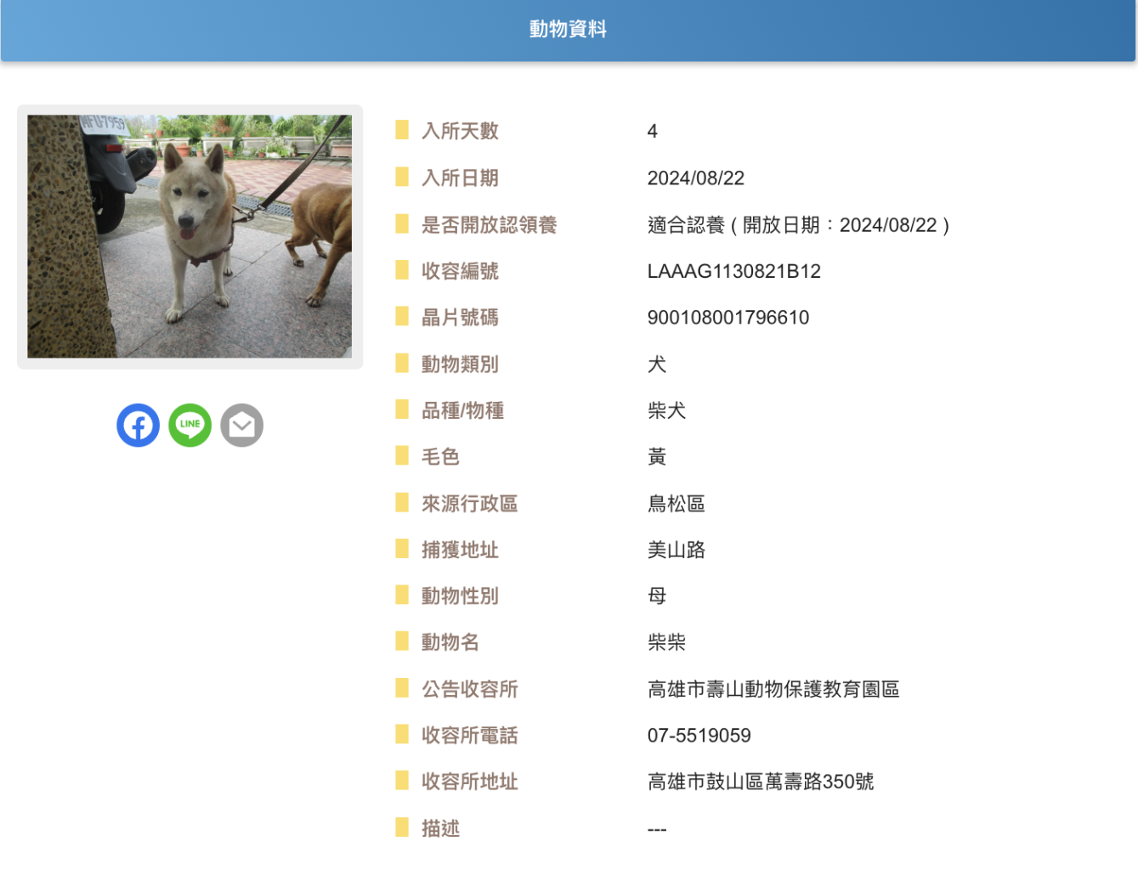Click the 動物性別 field label
Image resolution: width=1138 pixels, height=870 pixels.
coord(460,596)
